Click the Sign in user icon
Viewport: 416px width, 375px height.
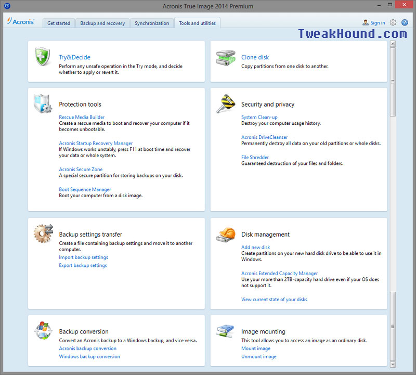pos(366,22)
